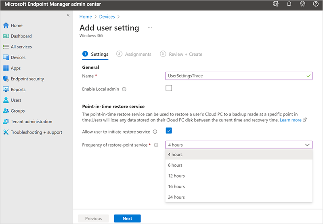The height and width of the screenshot is (224, 323).
Task: Click the Endpoint security shield icon
Action: click(x=6, y=79)
